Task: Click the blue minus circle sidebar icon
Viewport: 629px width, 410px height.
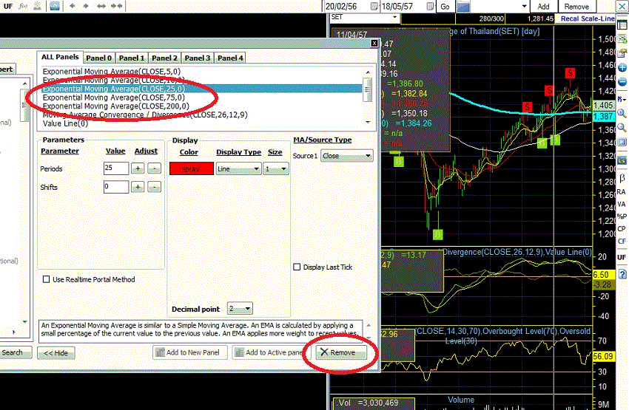Action: [x=622, y=82]
